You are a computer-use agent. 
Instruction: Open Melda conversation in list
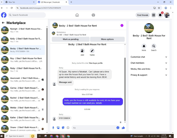click(x=23, y=109)
